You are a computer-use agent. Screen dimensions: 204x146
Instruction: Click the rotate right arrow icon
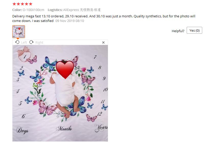pos(31,42)
